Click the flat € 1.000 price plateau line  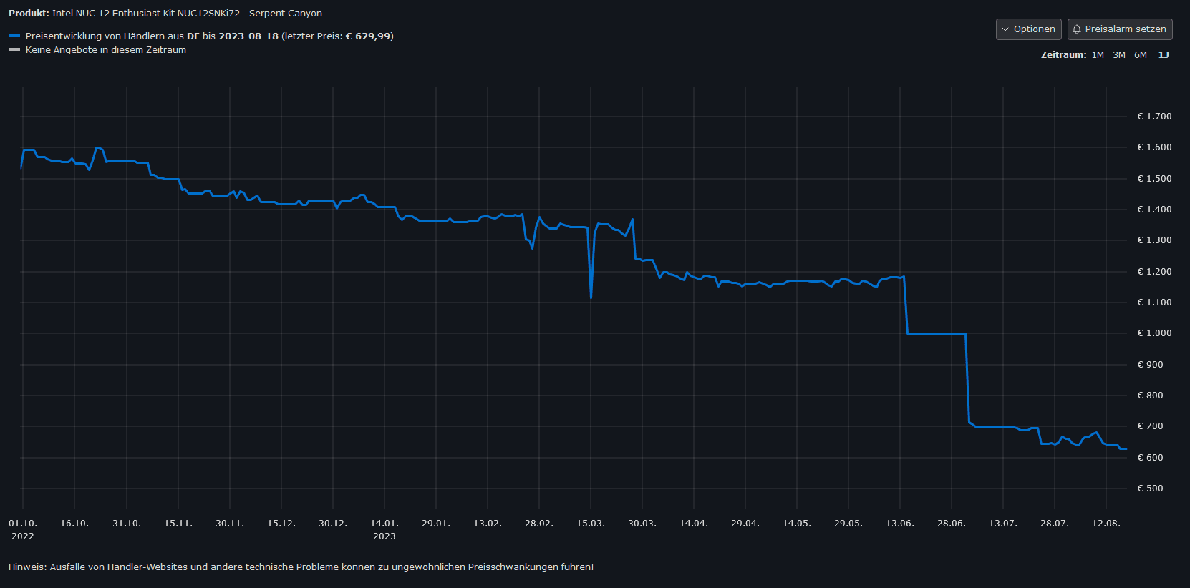click(x=937, y=333)
